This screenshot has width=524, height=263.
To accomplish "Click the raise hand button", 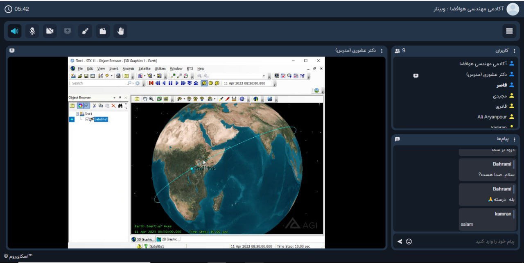I will (x=120, y=31).
